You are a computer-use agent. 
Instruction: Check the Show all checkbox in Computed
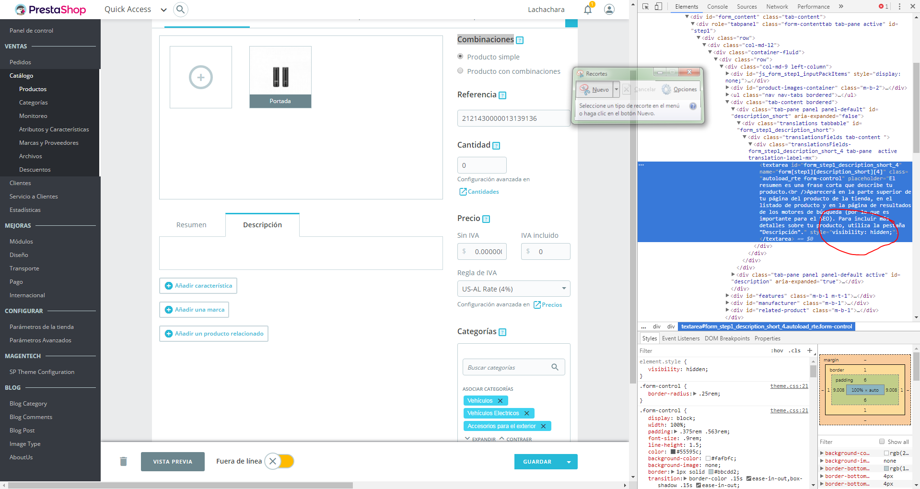pos(882,442)
